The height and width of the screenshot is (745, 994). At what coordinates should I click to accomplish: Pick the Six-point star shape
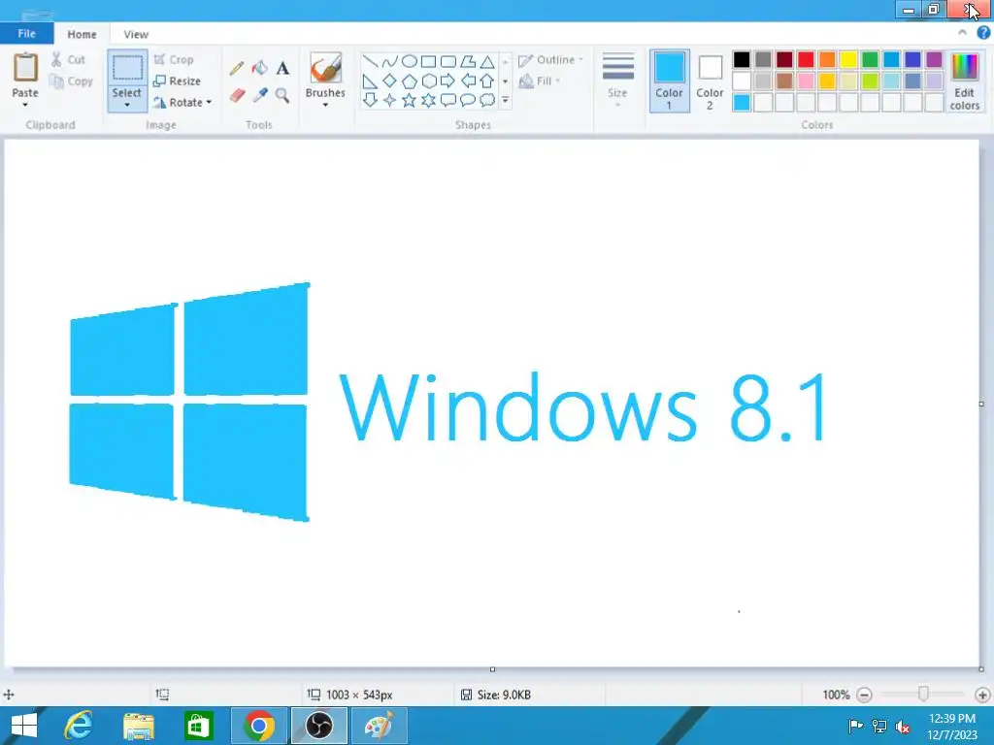pyautogui.click(x=428, y=100)
